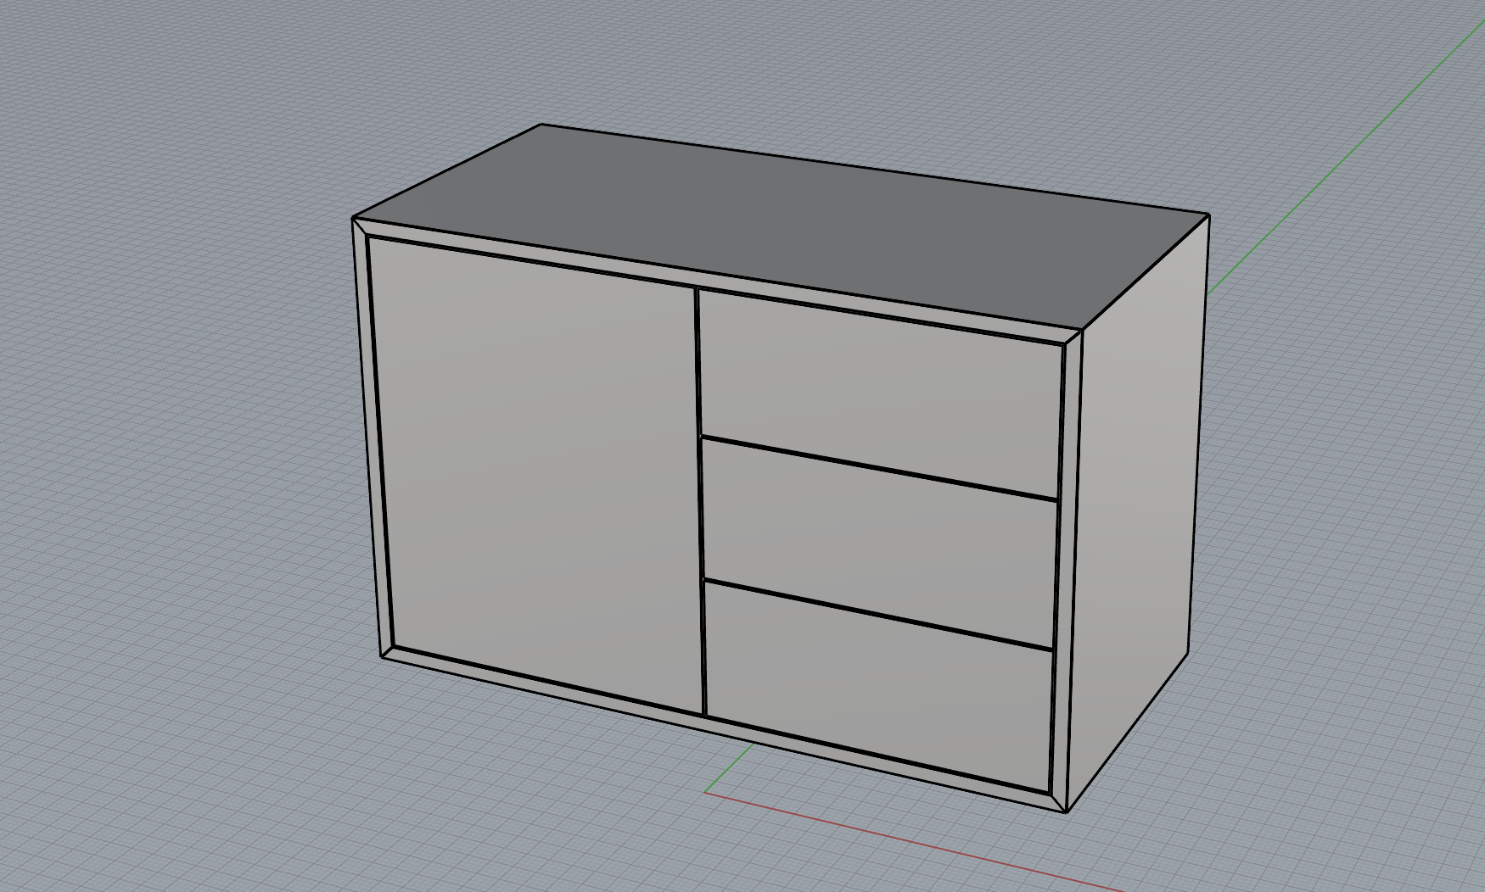This screenshot has width=1485, height=892.
Task: Select the top drawer front
Action: click(x=881, y=393)
